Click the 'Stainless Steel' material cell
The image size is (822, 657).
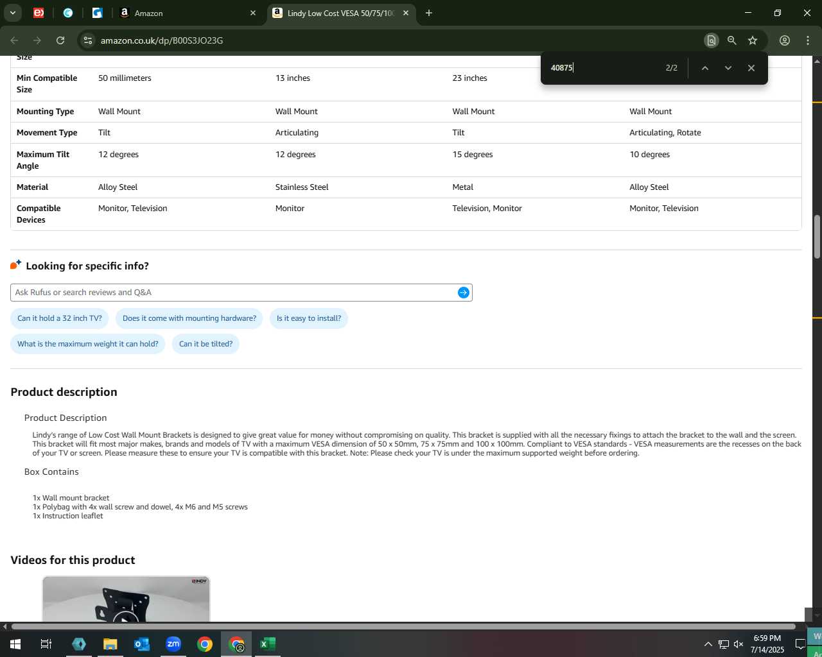(x=302, y=187)
